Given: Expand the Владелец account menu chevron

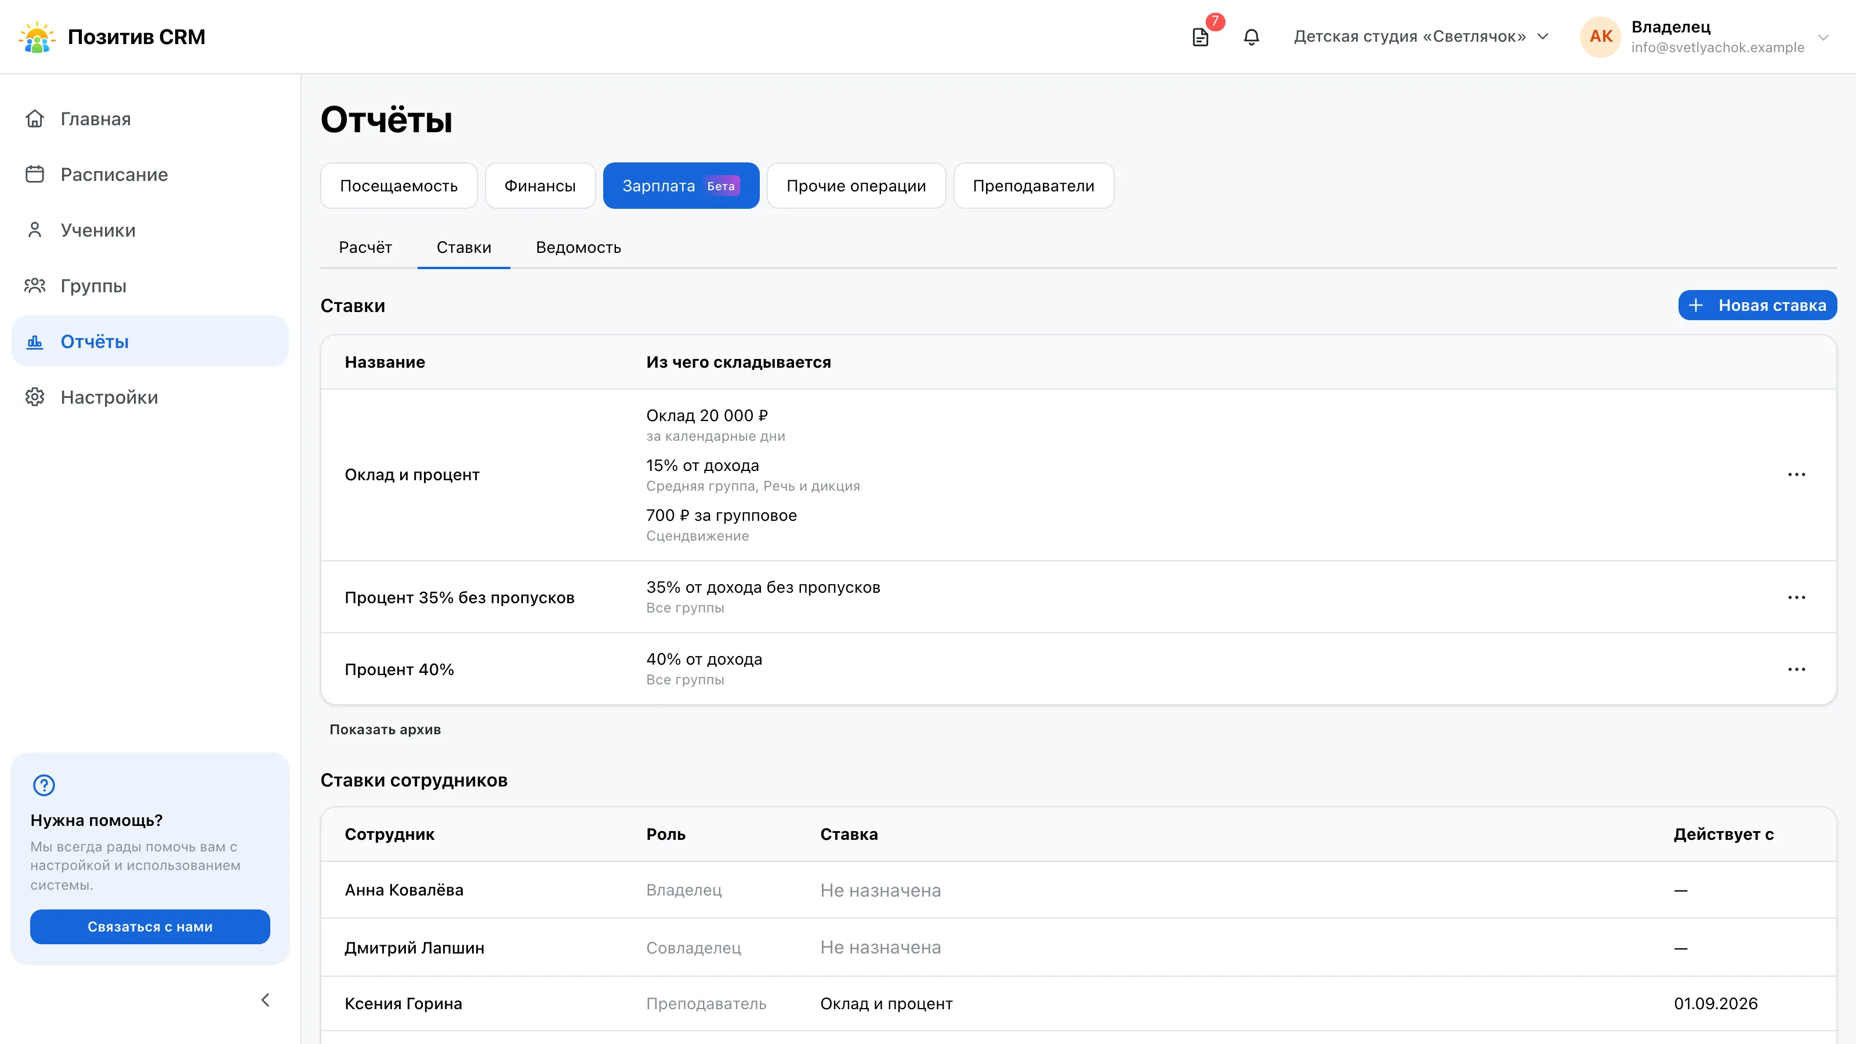Looking at the screenshot, I should (1823, 38).
